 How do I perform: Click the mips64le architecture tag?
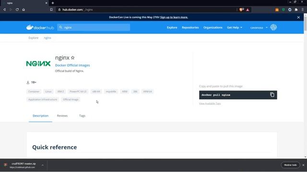(111, 91)
